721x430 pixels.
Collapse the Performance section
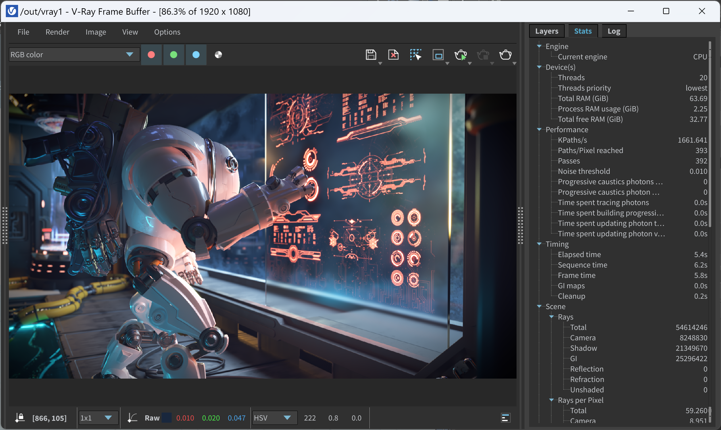[x=539, y=129]
